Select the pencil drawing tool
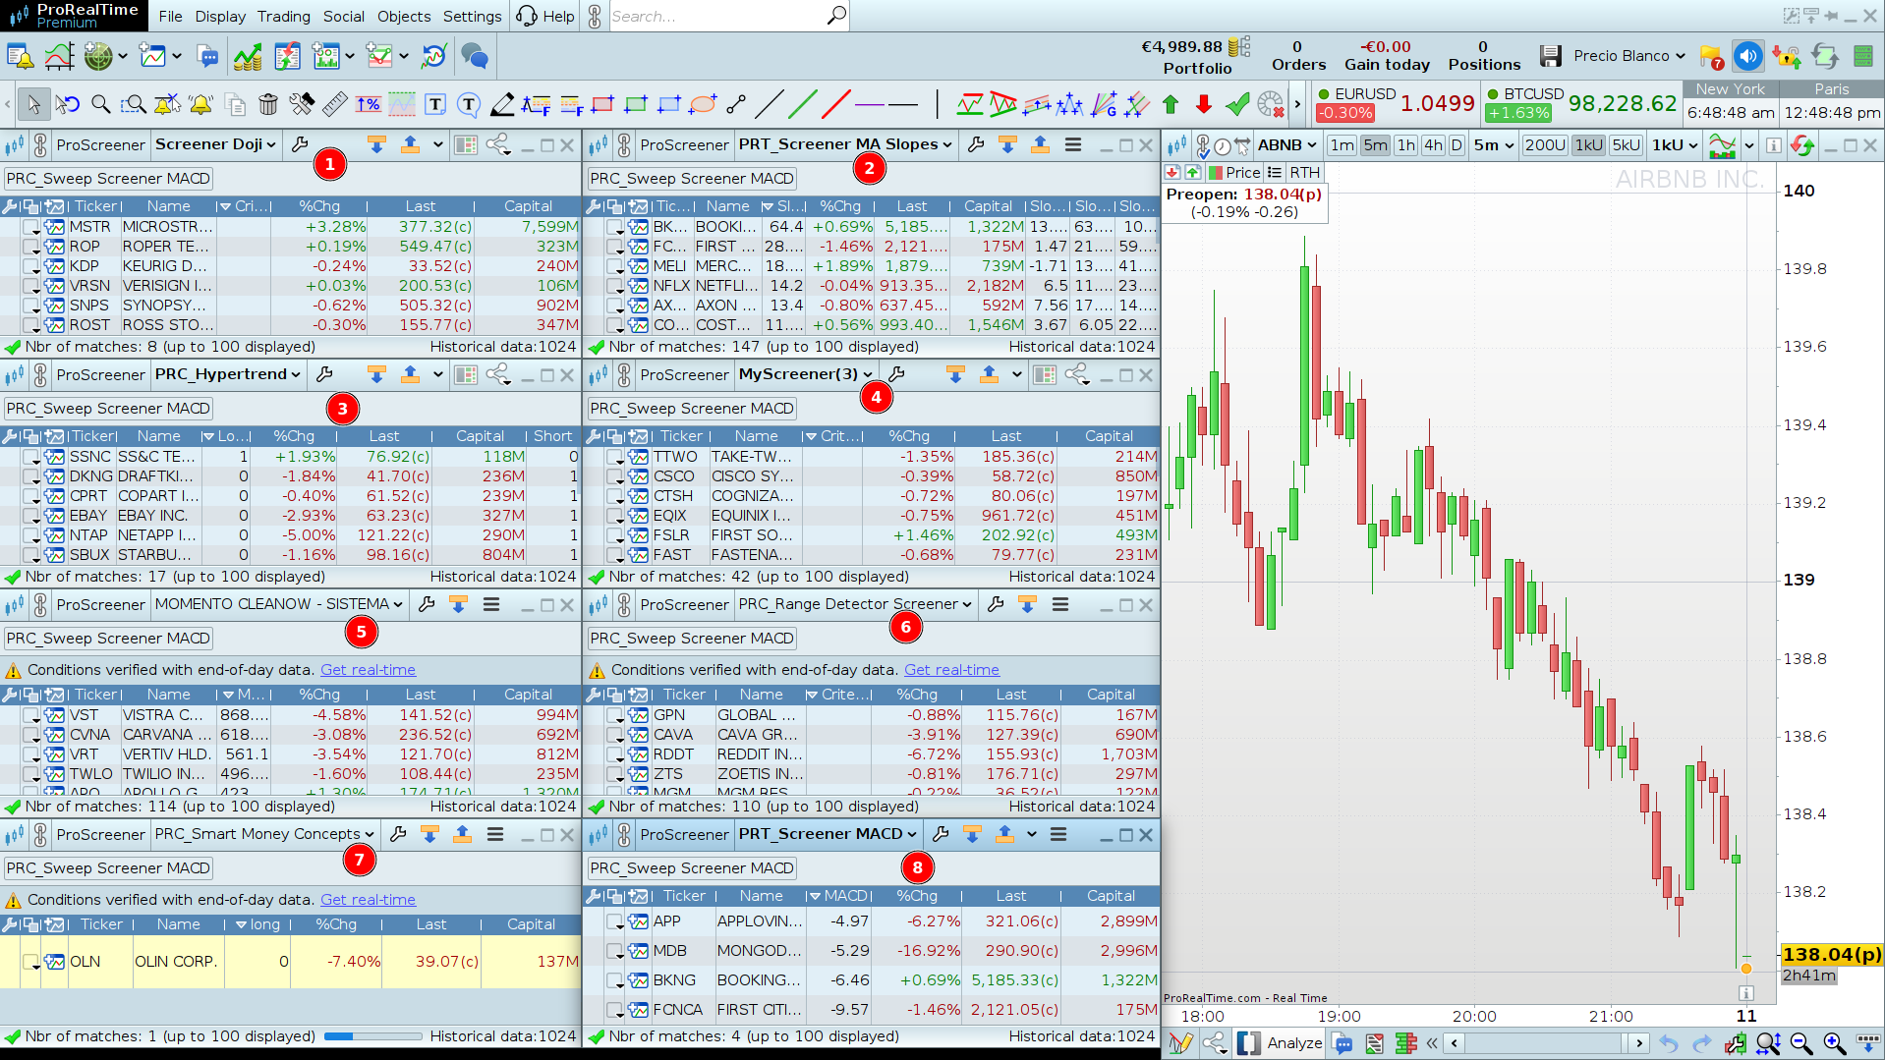The height and width of the screenshot is (1060, 1885). (502, 104)
